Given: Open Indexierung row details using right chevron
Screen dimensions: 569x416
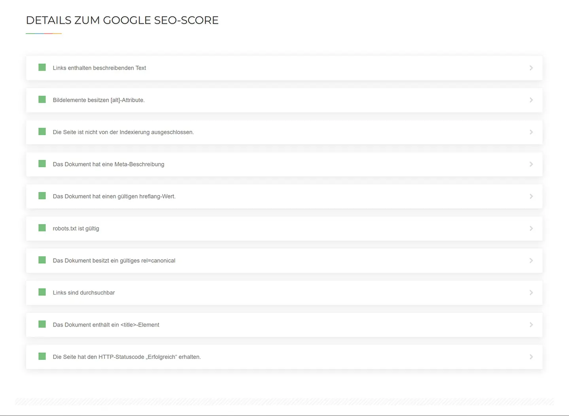Looking at the screenshot, I should [x=531, y=132].
